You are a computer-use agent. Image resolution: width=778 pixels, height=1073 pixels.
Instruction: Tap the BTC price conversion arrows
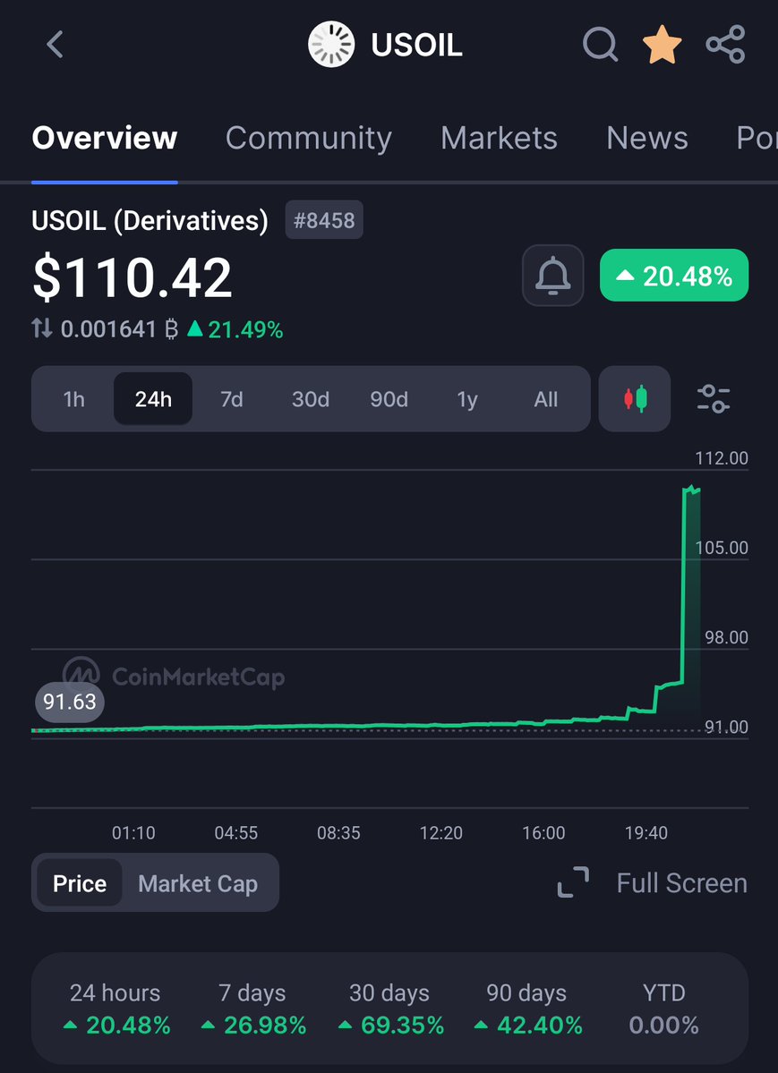42,329
